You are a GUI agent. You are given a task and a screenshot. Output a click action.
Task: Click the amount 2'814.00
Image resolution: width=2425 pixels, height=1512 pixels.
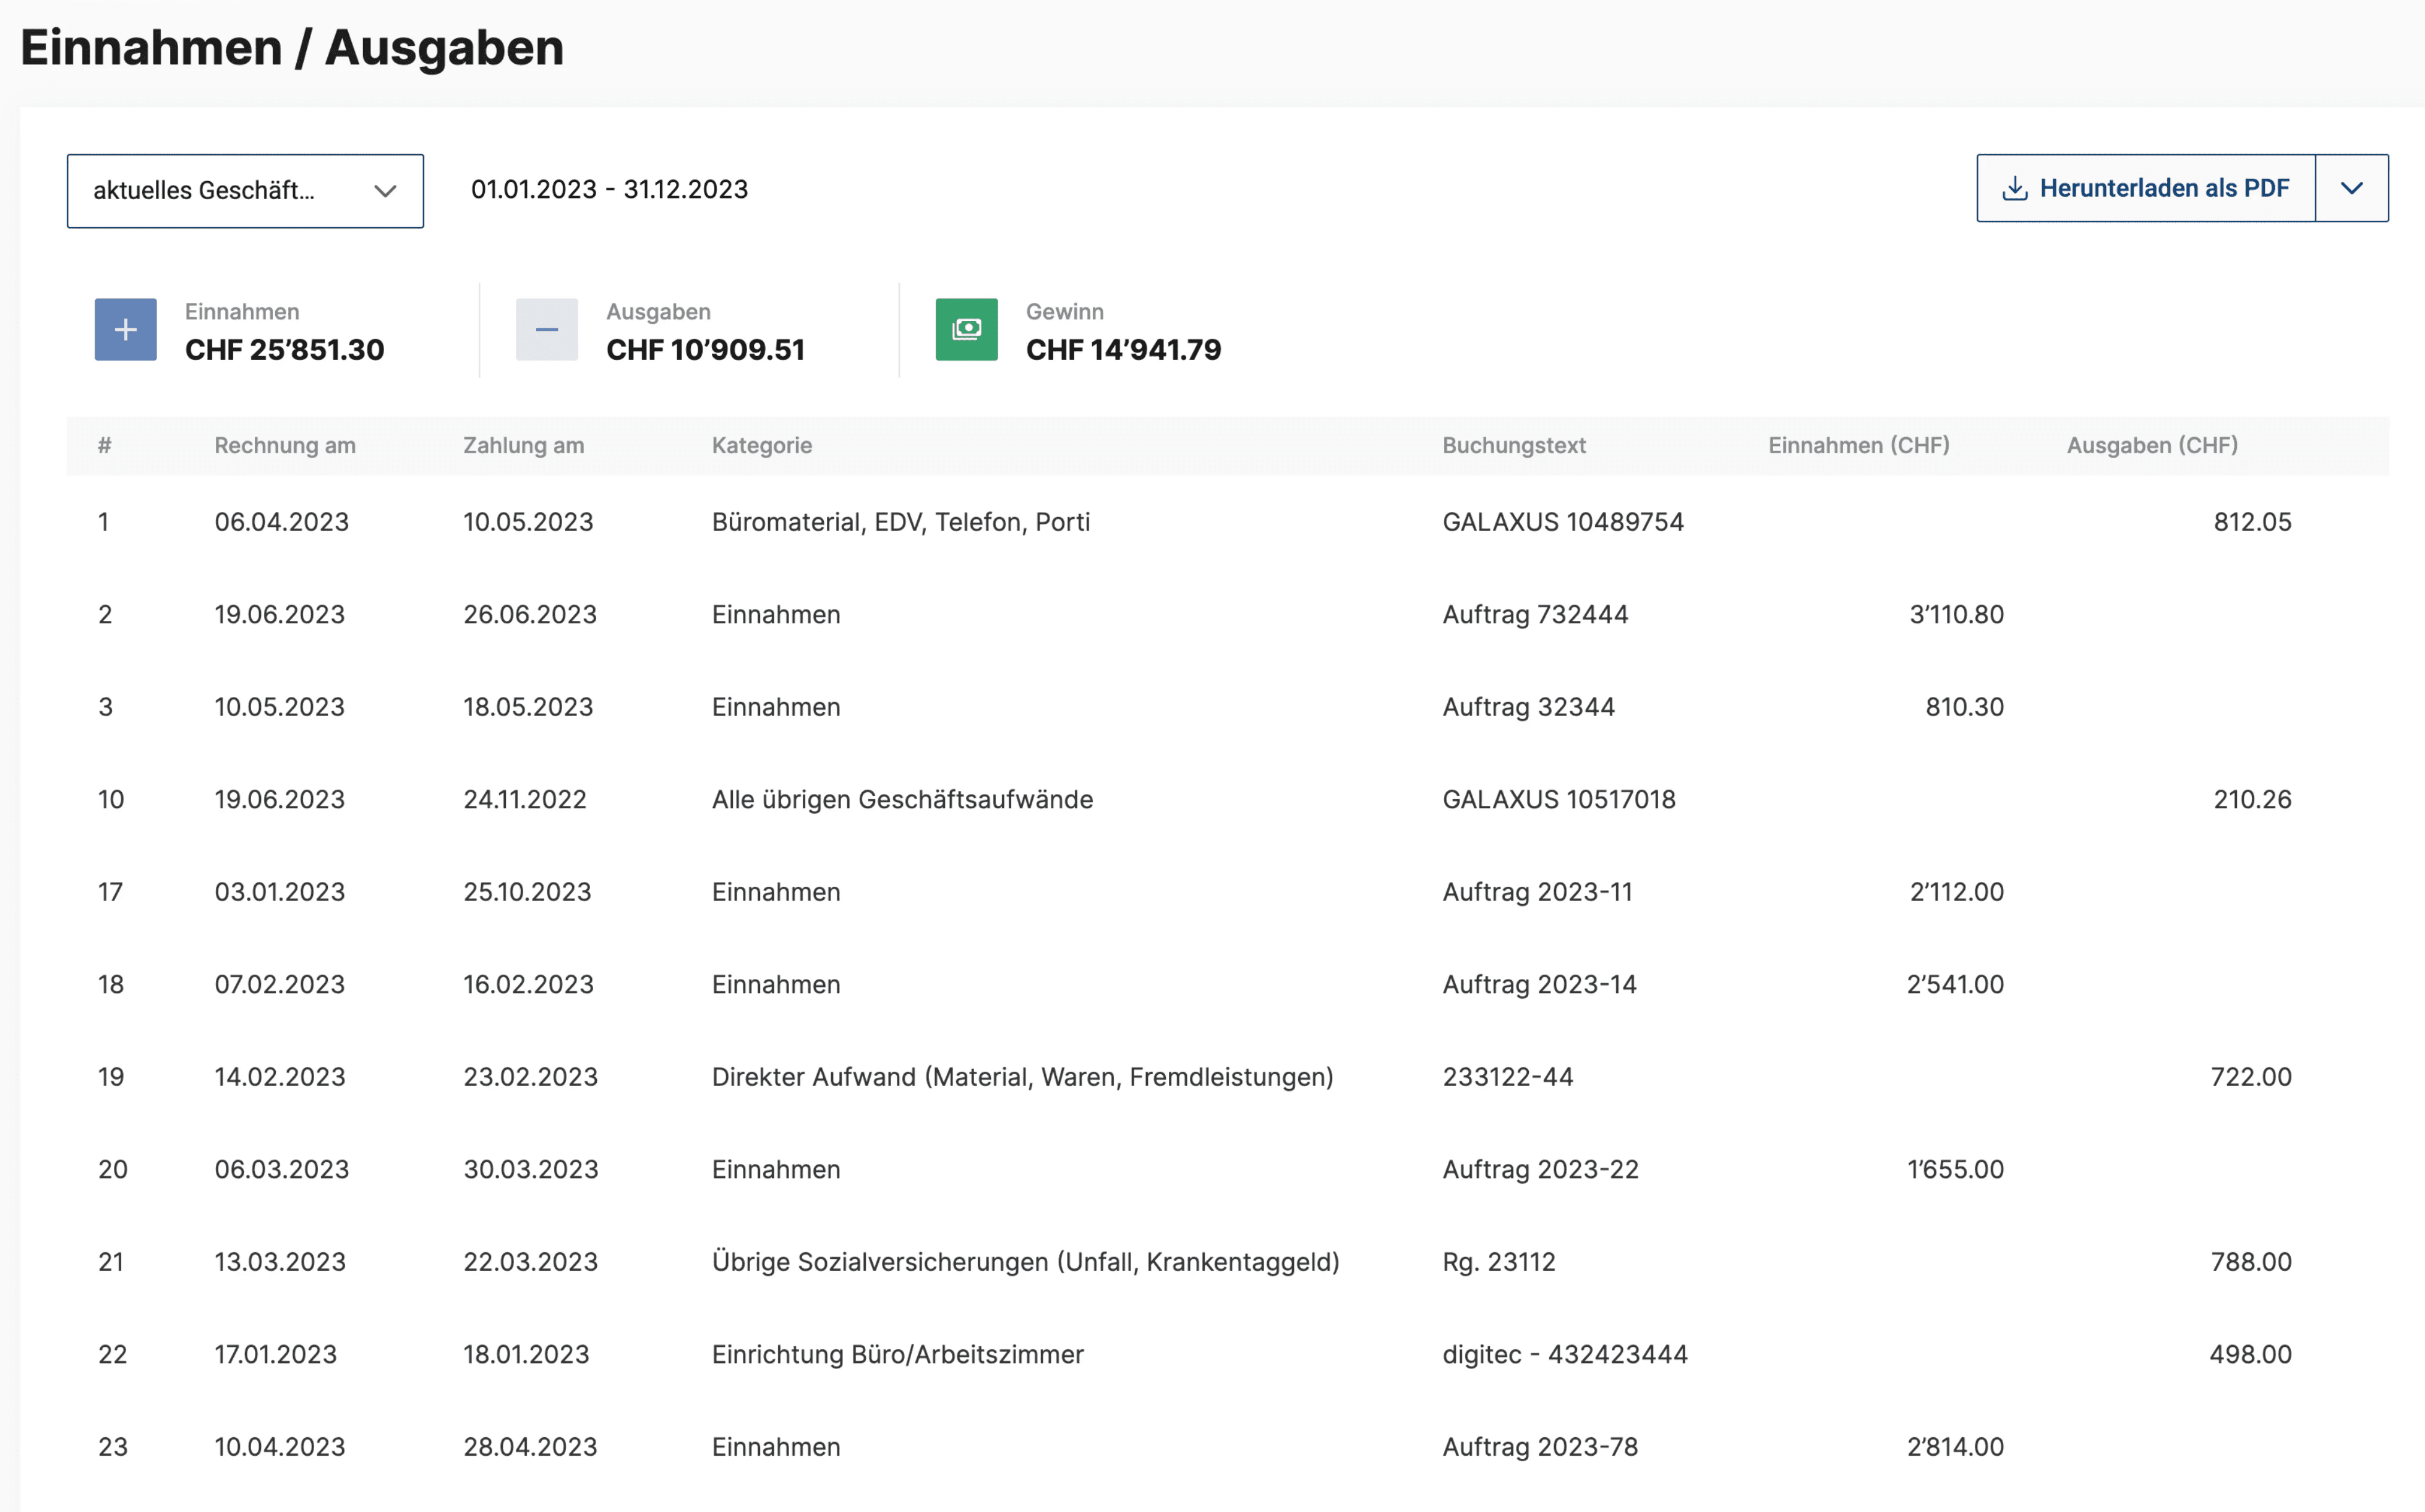[1955, 1447]
